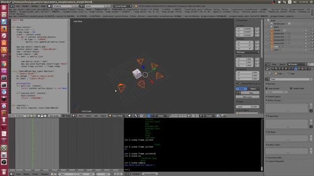The height and width of the screenshot is (176, 314).
Task: Add a vertex group with plus button
Action: point(311,105)
